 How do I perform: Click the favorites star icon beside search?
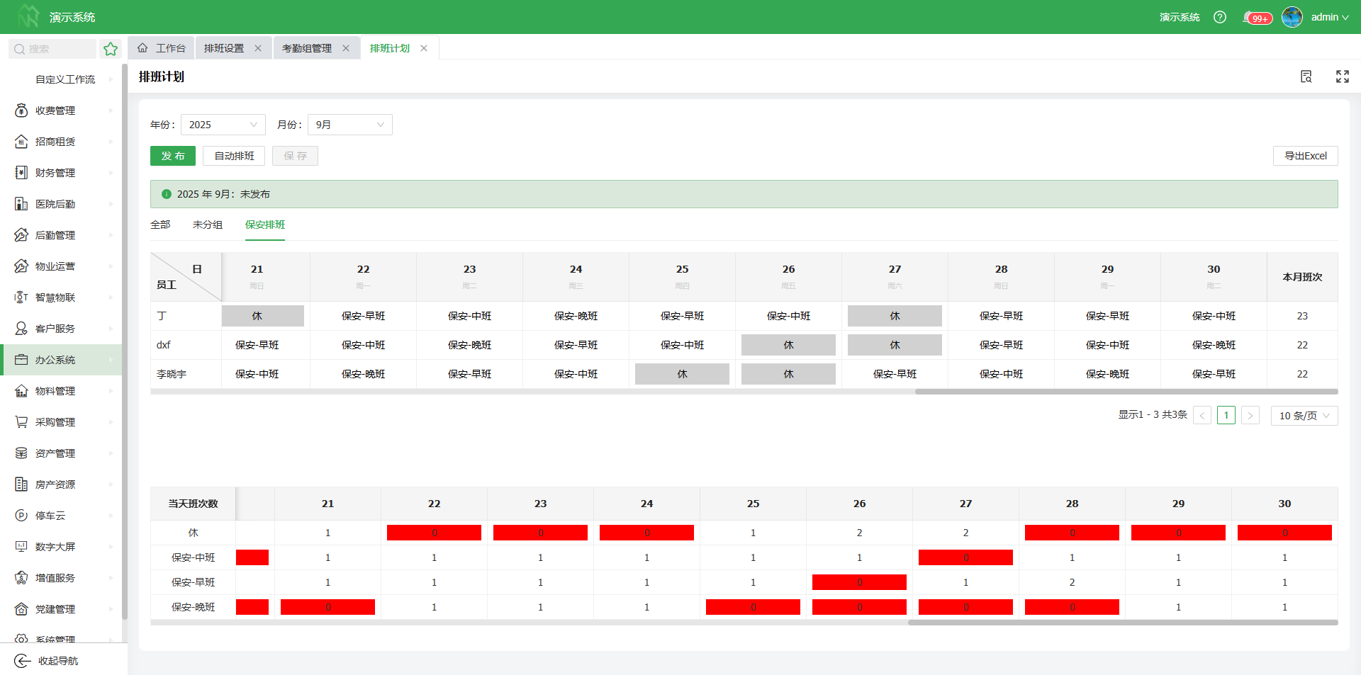(111, 49)
